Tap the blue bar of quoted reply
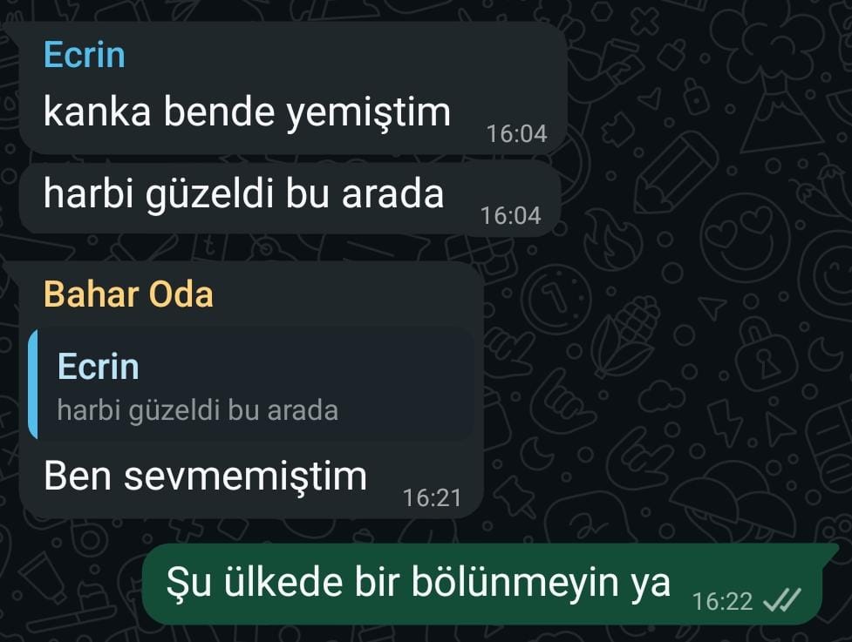 [33, 383]
